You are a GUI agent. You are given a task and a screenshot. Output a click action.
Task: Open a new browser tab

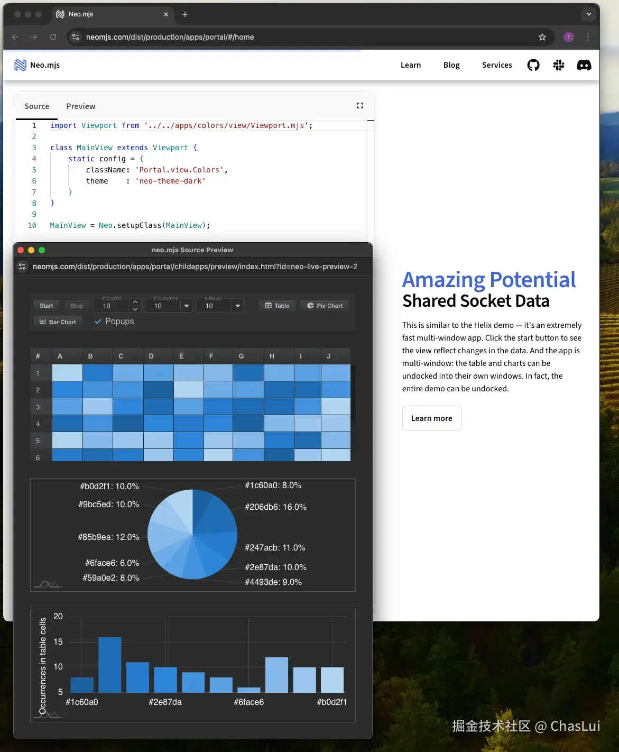[x=185, y=14]
